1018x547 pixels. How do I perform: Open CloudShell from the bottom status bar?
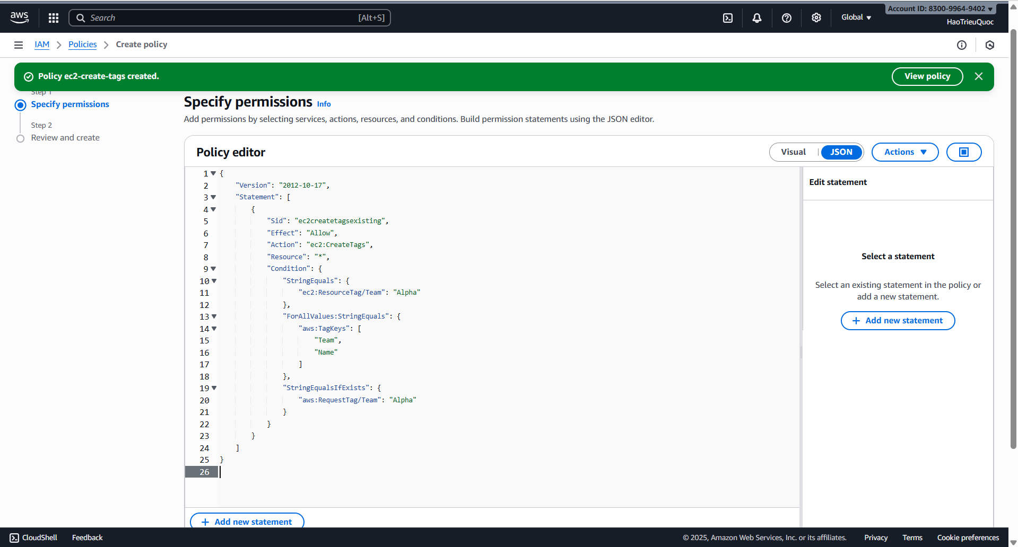click(x=33, y=537)
